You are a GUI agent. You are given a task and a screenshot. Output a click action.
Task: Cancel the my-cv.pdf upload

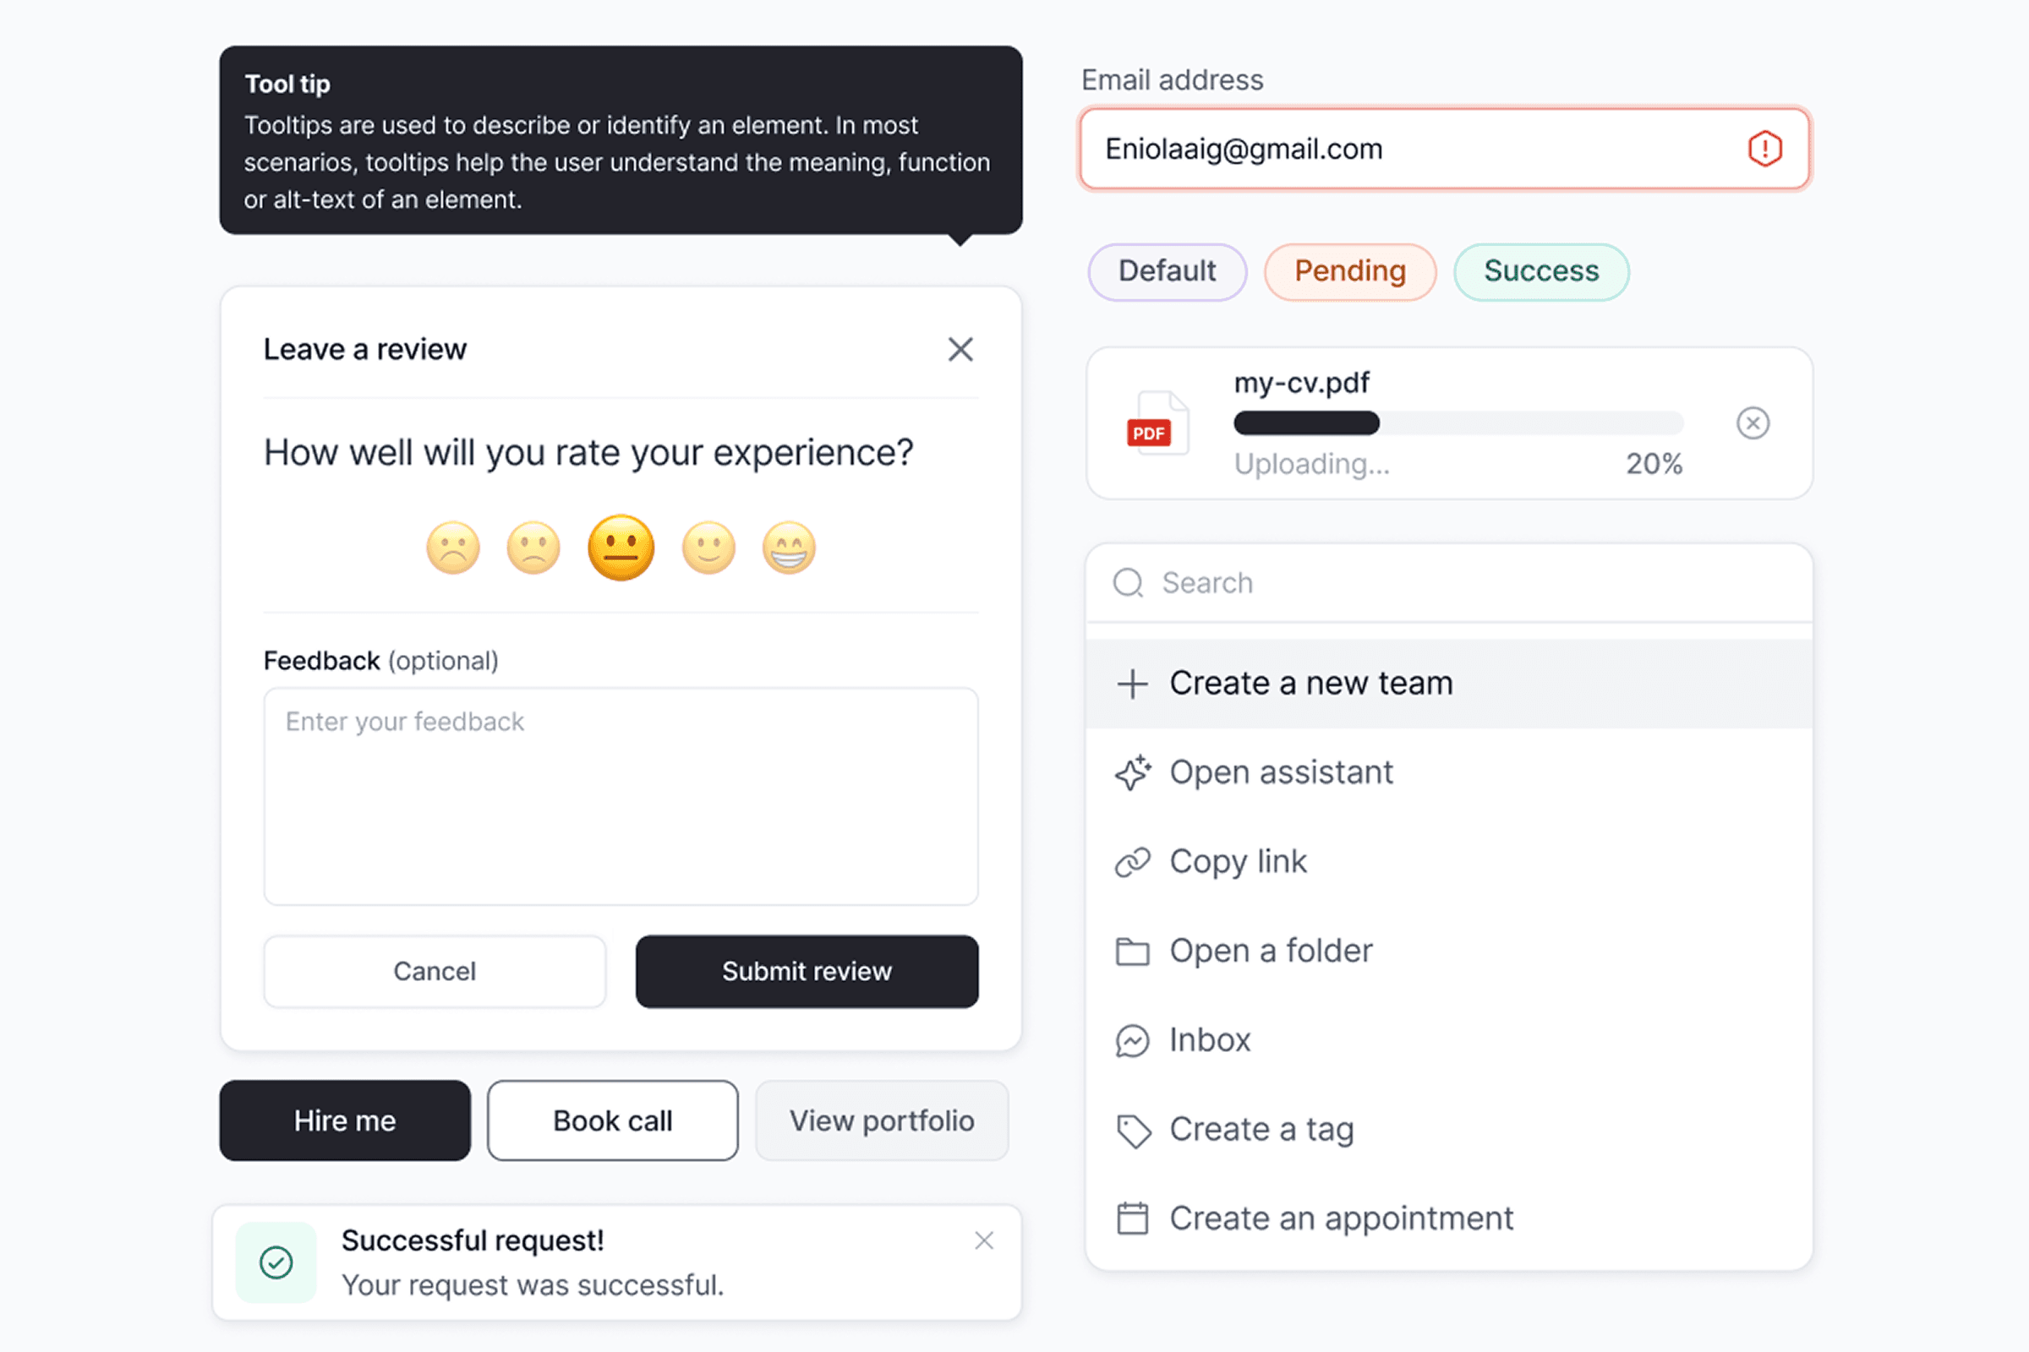click(x=1752, y=423)
